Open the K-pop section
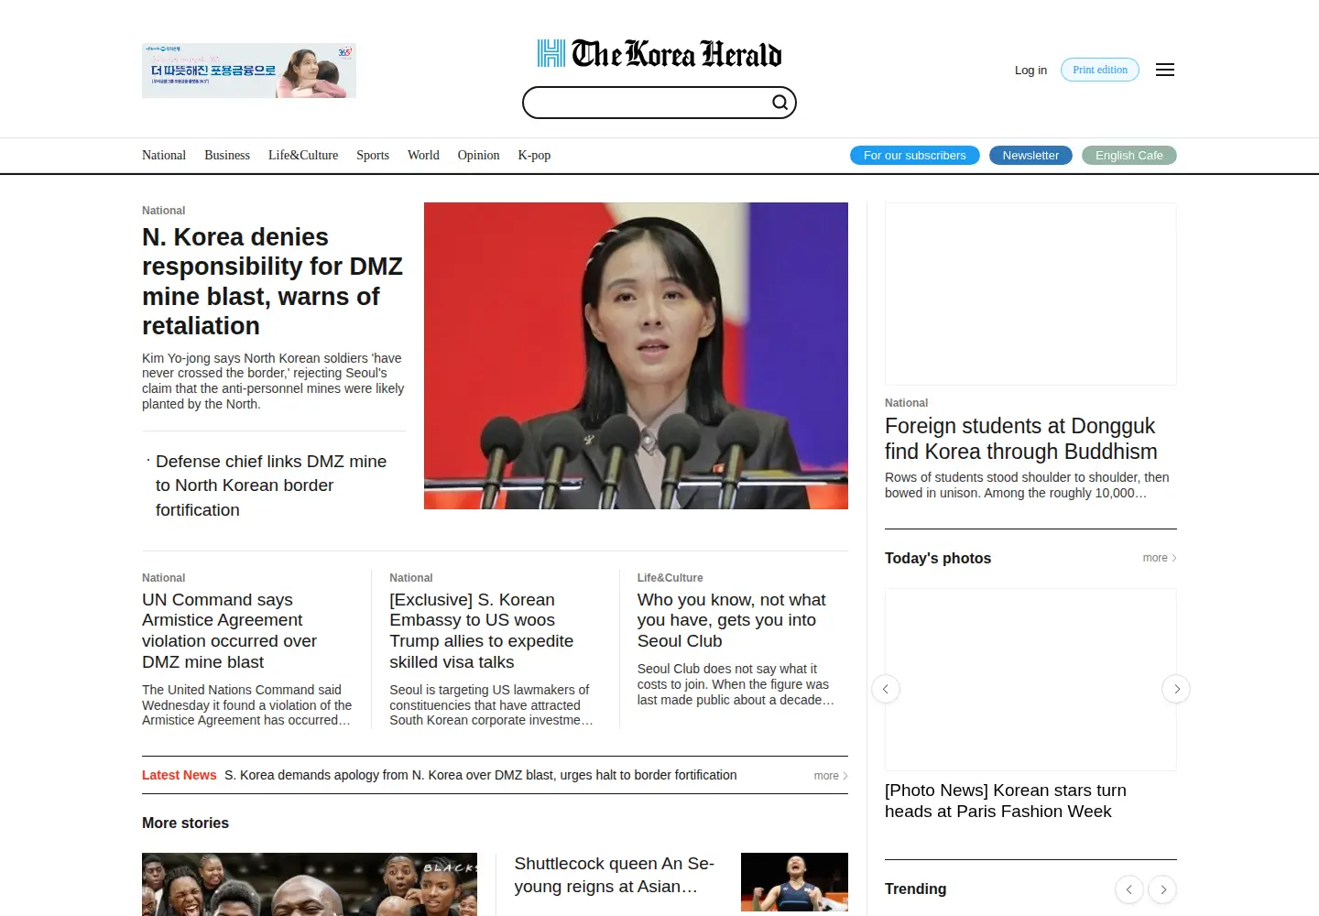 [x=534, y=155]
